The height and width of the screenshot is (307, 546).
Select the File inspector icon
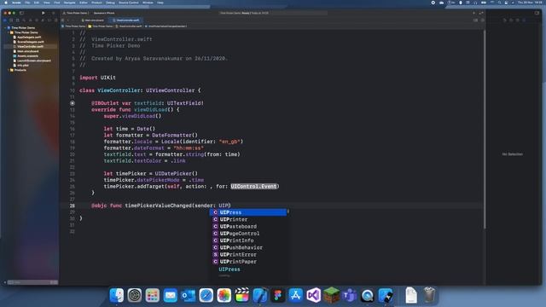(504, 20)
